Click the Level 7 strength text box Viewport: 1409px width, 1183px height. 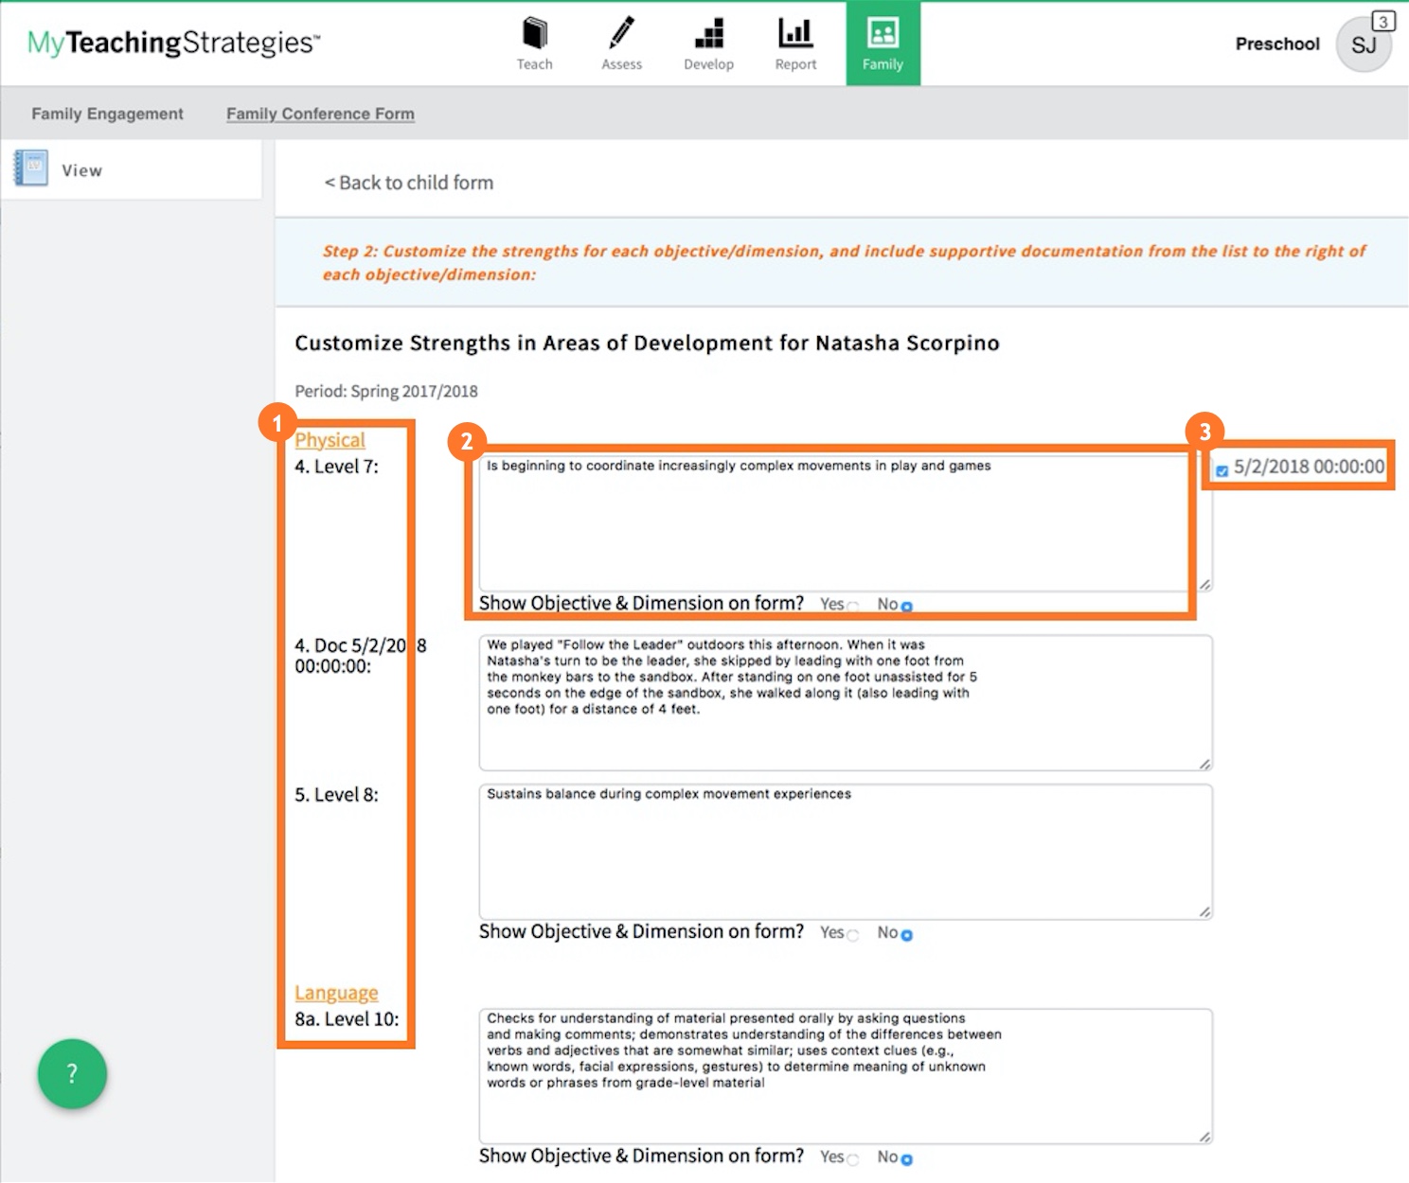[843, 521]
